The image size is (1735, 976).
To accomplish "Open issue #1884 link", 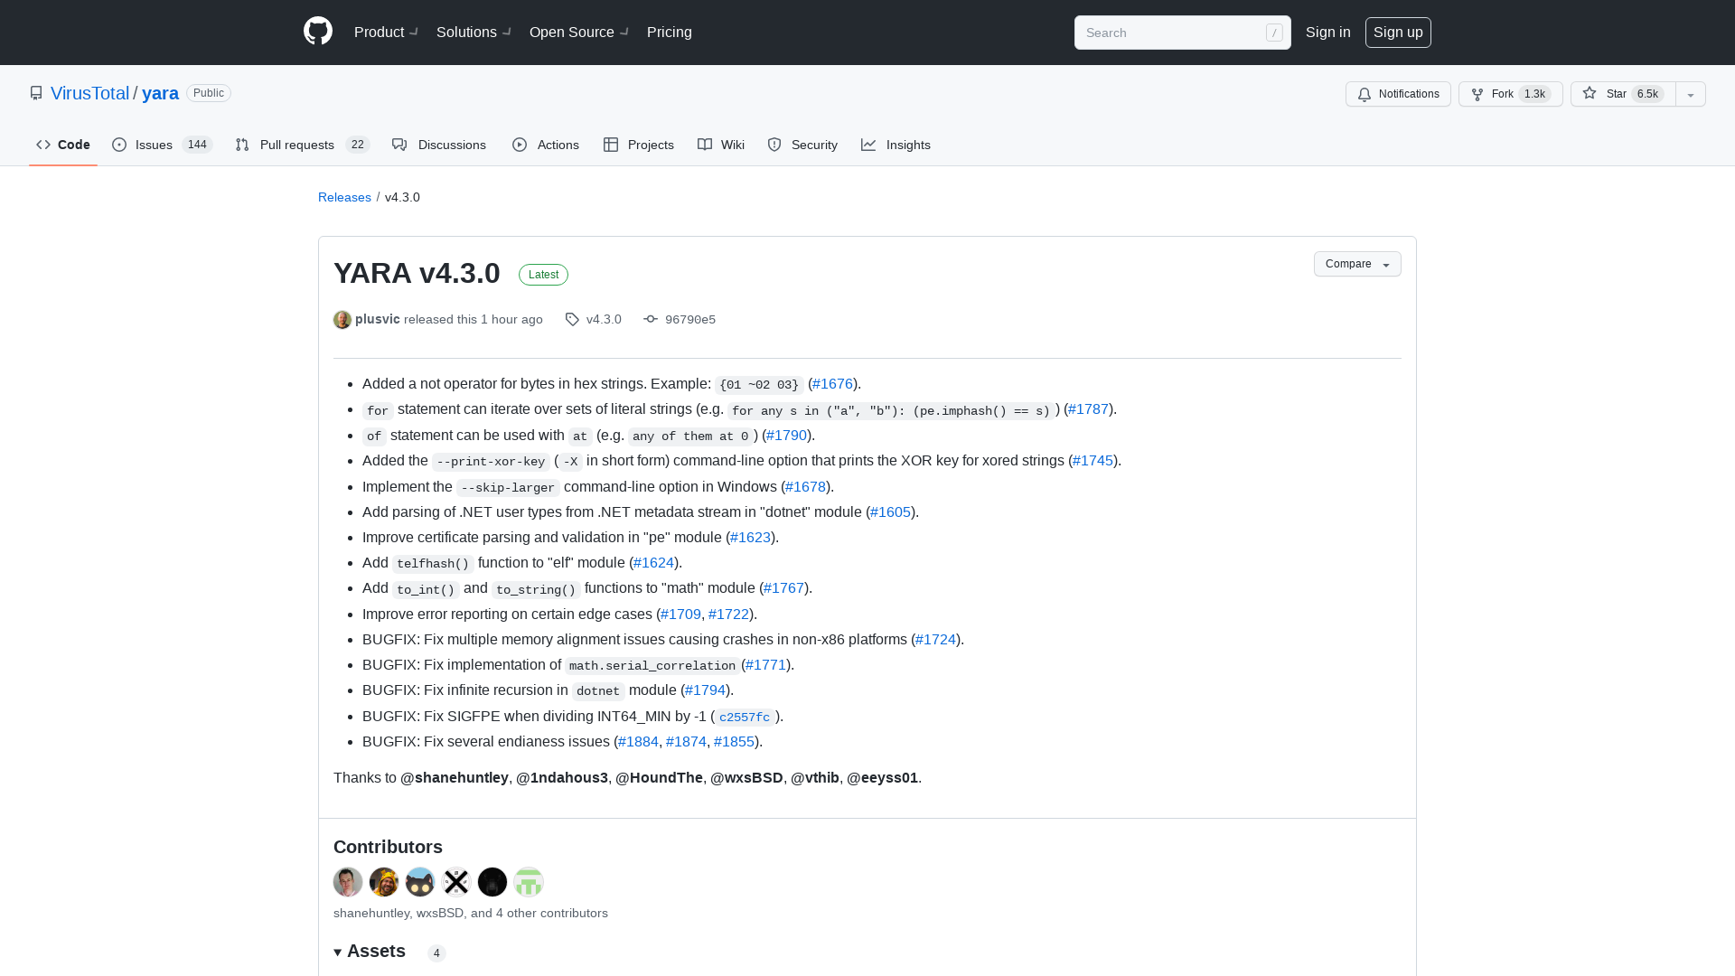I will (x=638, y=742).
